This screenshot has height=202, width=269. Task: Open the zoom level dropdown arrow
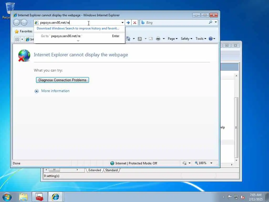click(211, 163)
